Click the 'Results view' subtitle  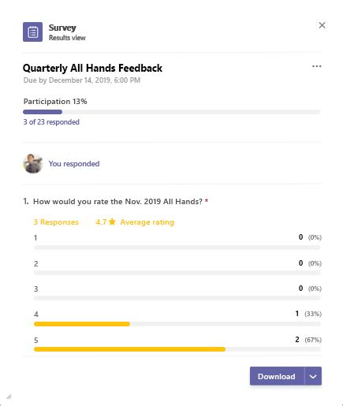(67, 38)
